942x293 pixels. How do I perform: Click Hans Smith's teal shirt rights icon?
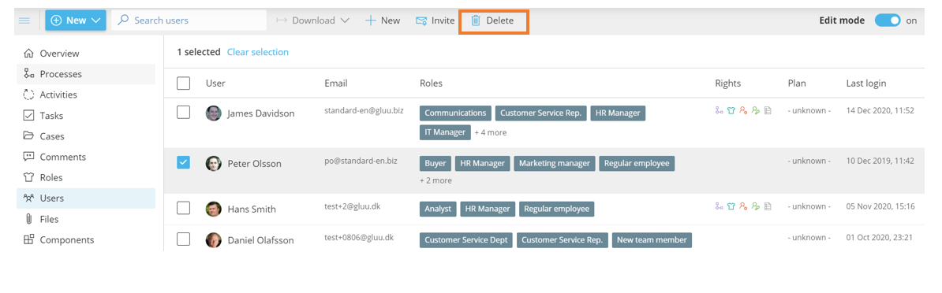pyautogui.click(x=731, y=206)
